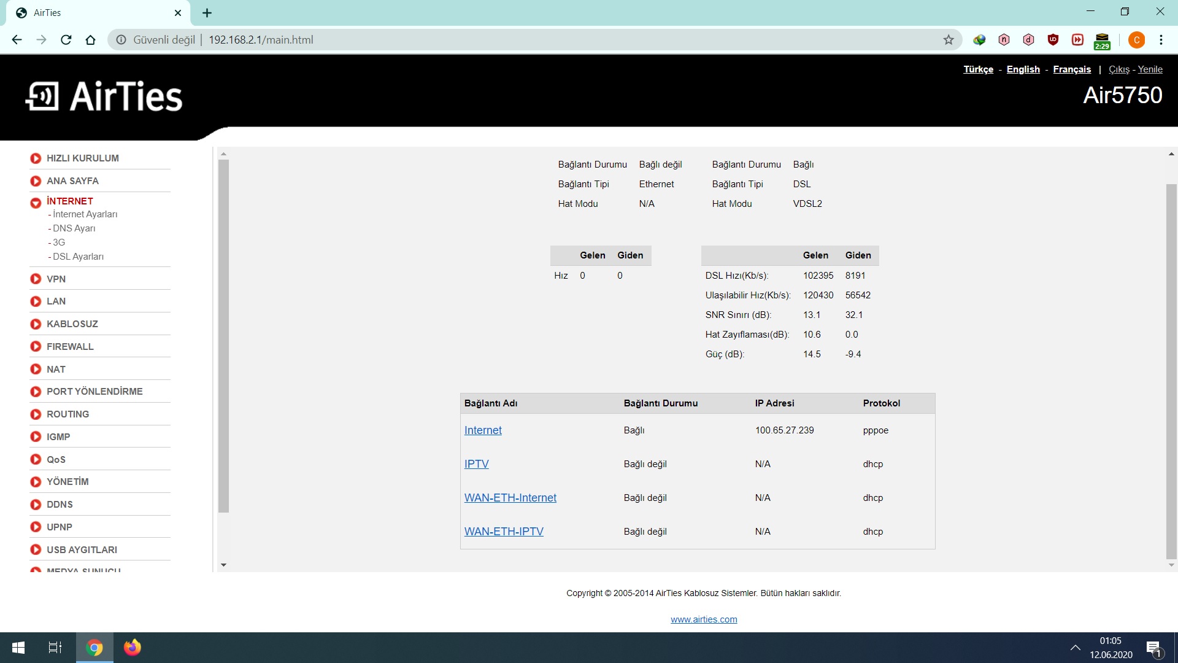Open the Windows Start button
The image size is (1178, 663).
tap(18, 648)
